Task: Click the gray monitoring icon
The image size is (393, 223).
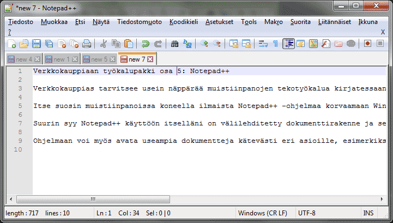Action: 351,44
